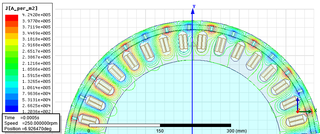
Task: Pick the yellow legend swatch beside 3.1818e+005
Action: coord(11,42)
